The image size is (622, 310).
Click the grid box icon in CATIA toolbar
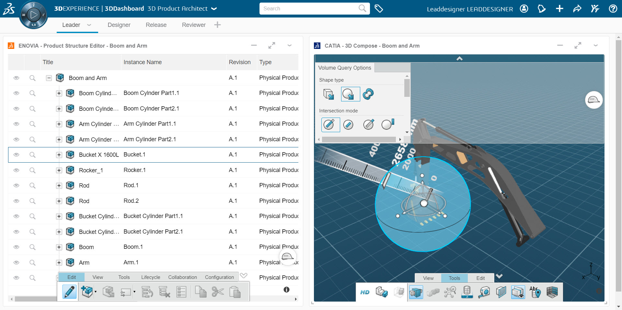552,292
